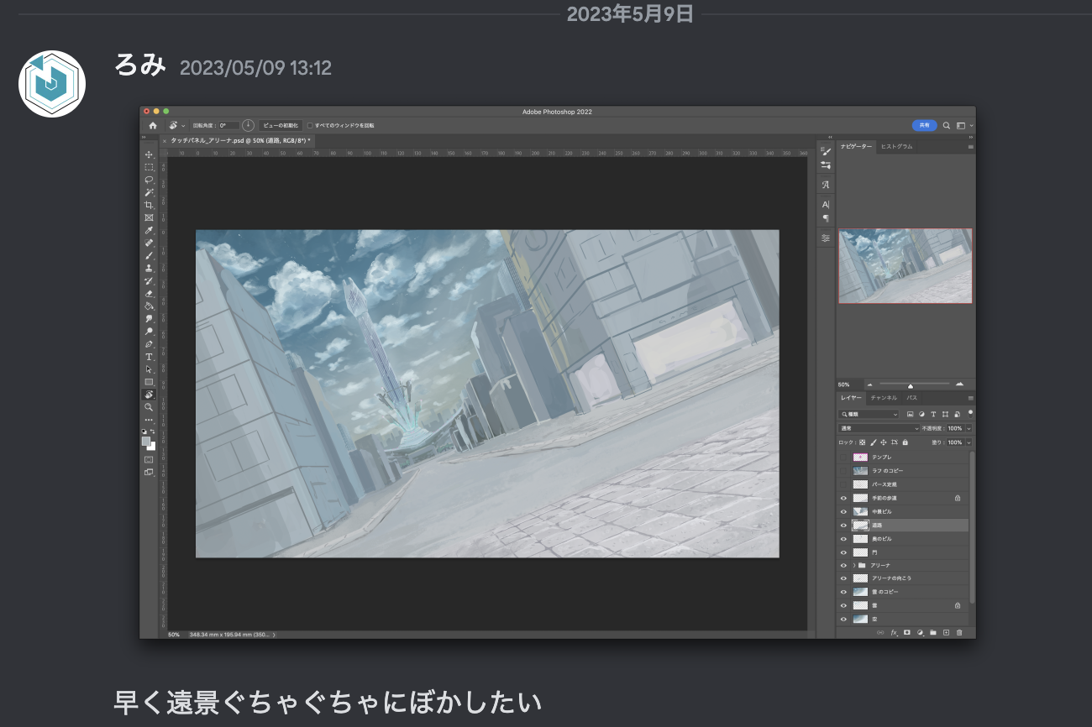The width and height of the screenshot is (1092, 727).
Task: Click the foreground color swatch
Action: tap(146, 441)
